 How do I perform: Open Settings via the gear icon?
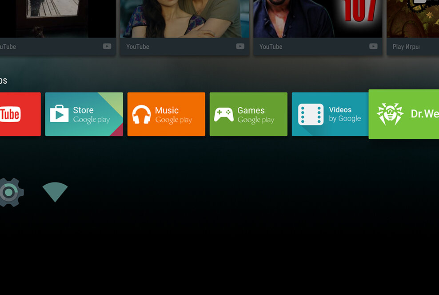pos(9,192)
